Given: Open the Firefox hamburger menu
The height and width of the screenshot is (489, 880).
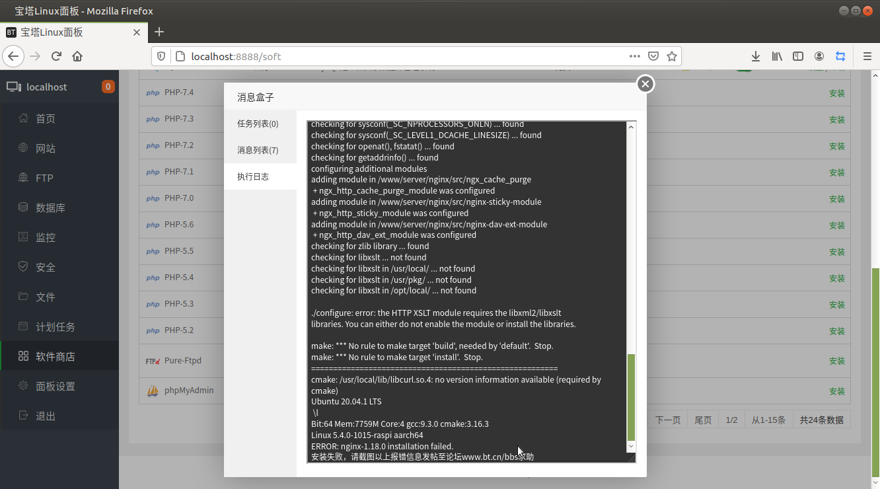Looking at the screenshot, I should [867, 56].
